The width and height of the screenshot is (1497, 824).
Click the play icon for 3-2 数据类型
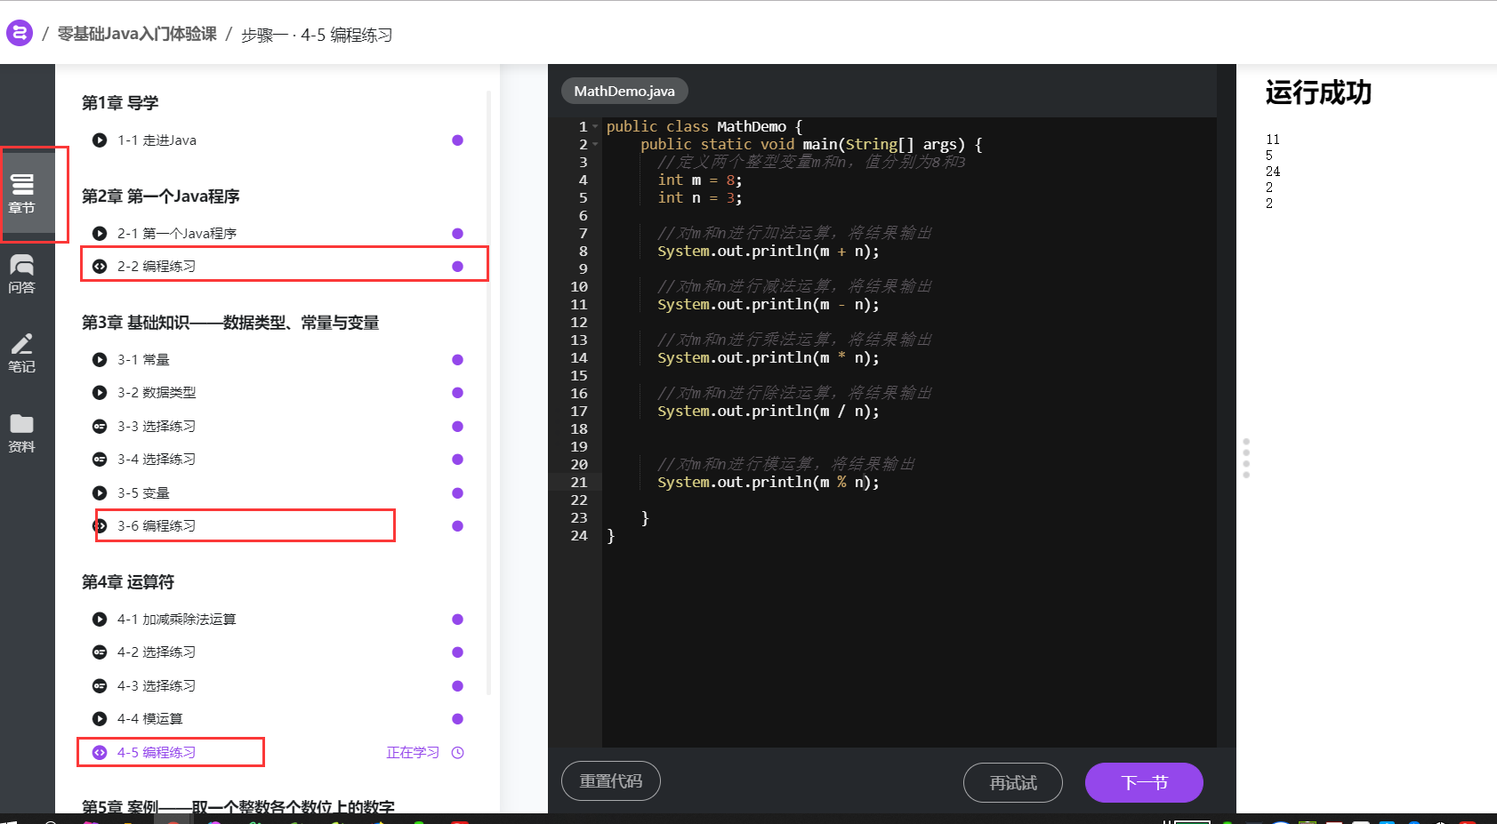(x=100, y=393)
